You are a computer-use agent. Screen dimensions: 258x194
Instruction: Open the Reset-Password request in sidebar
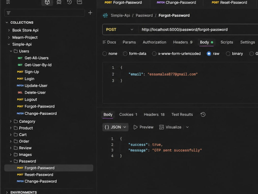pyautogui.click(x=39, y=175)
